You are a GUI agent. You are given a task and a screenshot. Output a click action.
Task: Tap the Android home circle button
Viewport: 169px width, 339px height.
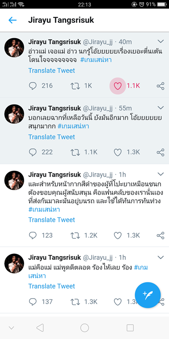tap(84, 328)
